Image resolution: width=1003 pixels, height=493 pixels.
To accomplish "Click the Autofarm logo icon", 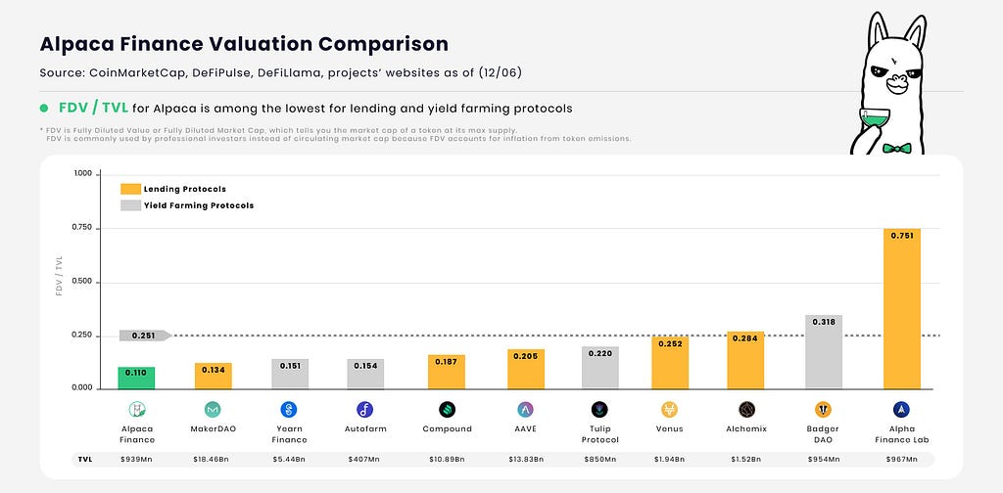I will click(364, 409).
